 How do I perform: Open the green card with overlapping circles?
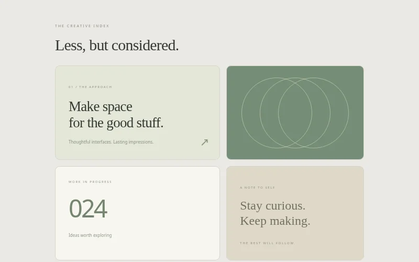295,113
